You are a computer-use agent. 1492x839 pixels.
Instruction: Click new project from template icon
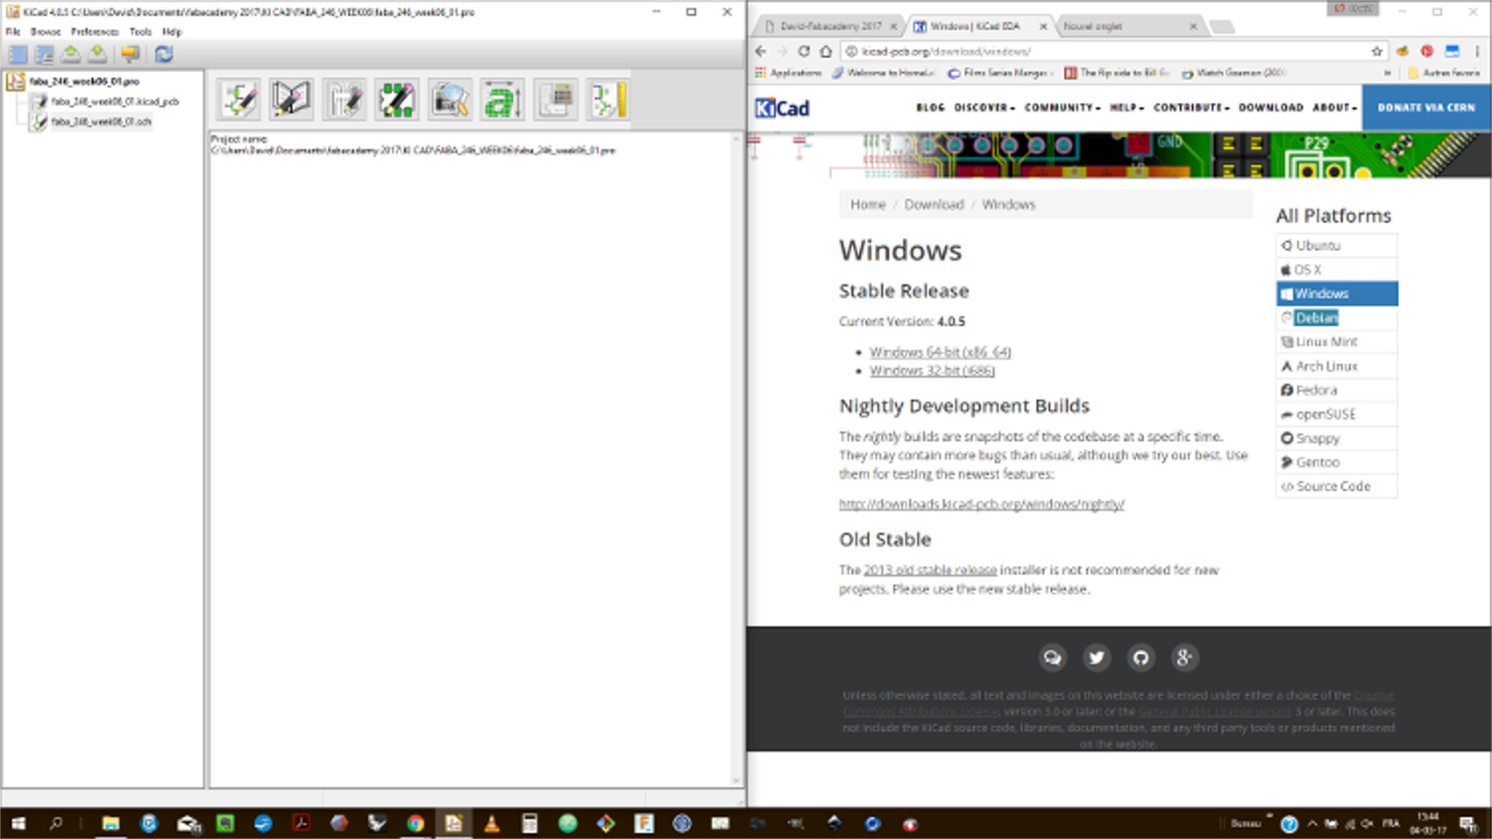[x=45, y=54]
